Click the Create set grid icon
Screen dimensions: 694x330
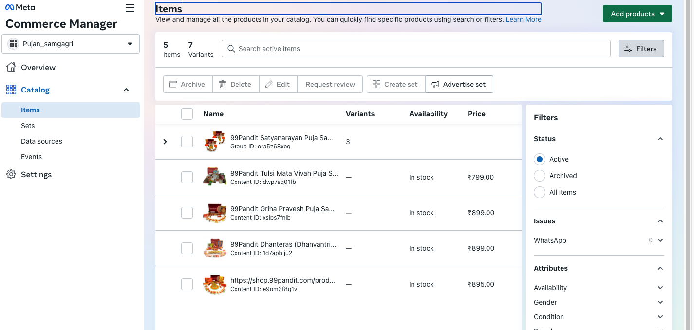(x=376, y=84)
